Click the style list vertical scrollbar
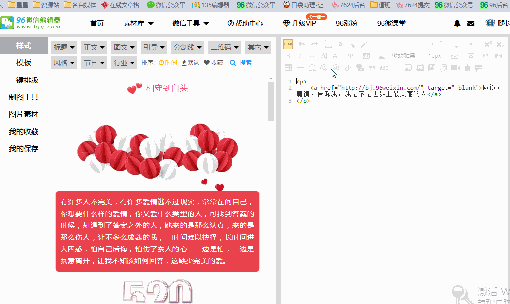Image resolution: width=510 pixels, height=304 pixels. (271, 101)
